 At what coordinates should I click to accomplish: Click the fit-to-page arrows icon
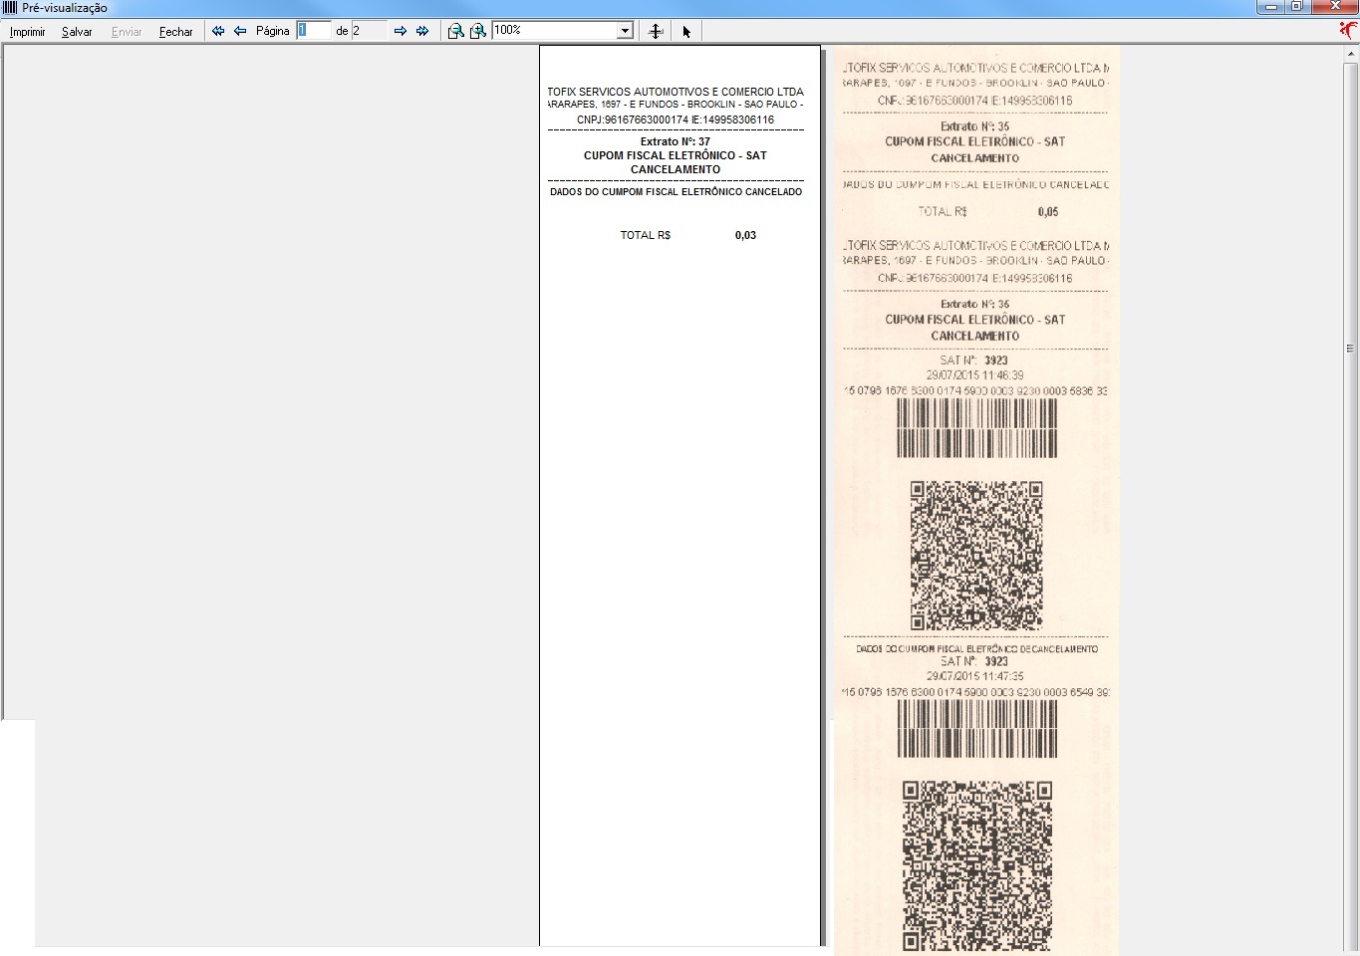pos(656,31)
